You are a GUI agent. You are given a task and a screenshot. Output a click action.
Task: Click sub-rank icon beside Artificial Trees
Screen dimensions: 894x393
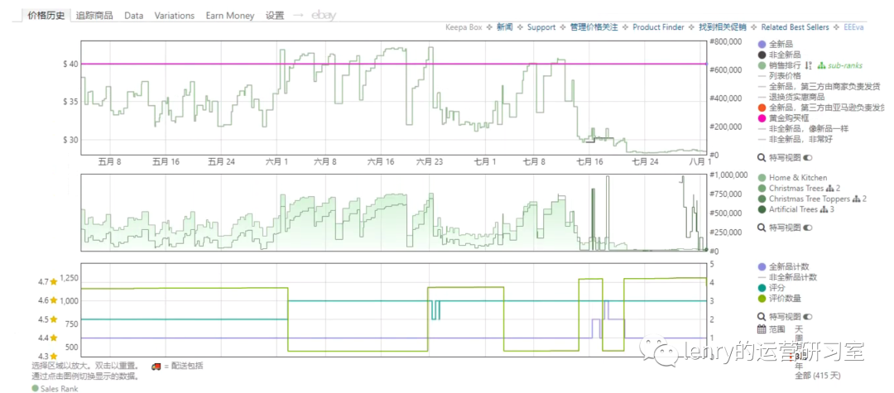pos(825,209)
